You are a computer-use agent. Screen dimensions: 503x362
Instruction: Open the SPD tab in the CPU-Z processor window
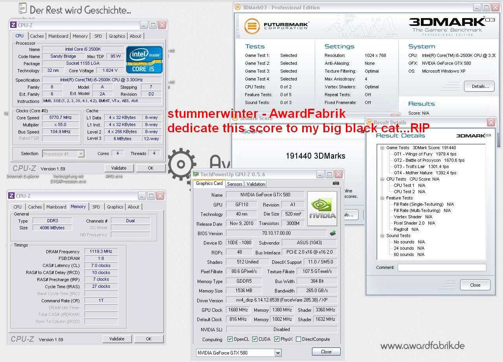(98, 36)
